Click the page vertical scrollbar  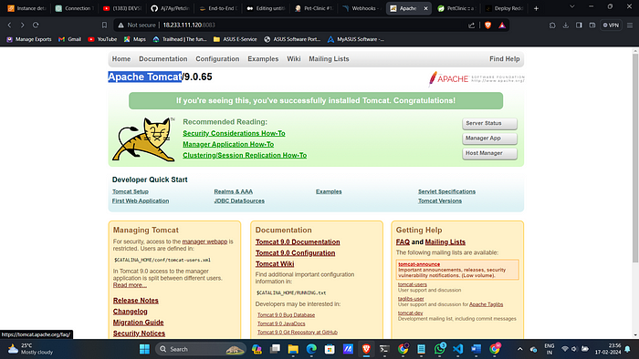pyautogui.click(x=635, y=159)
